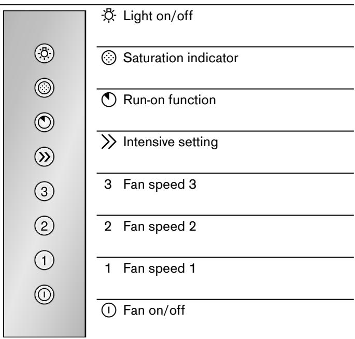Click the 'Fan speed 1' legend text

tap(160, 269)
